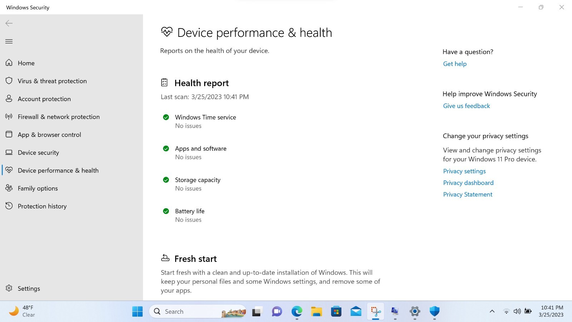
Task: Go back using the back arrow
Action: point(9,23)
